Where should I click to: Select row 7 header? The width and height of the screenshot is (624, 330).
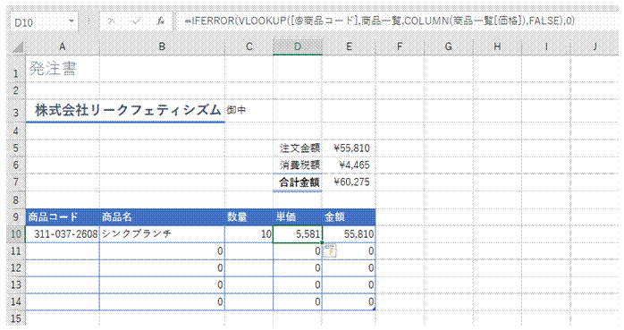16,182
